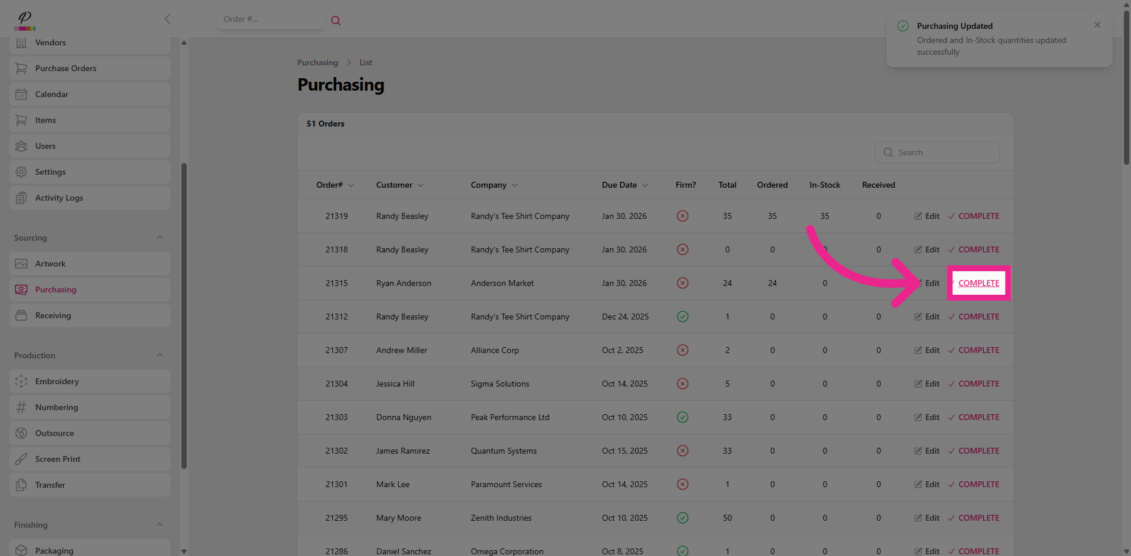Click the green check Firm icon for order 21312
The image size is (1131, 556).
pos(682,317)
